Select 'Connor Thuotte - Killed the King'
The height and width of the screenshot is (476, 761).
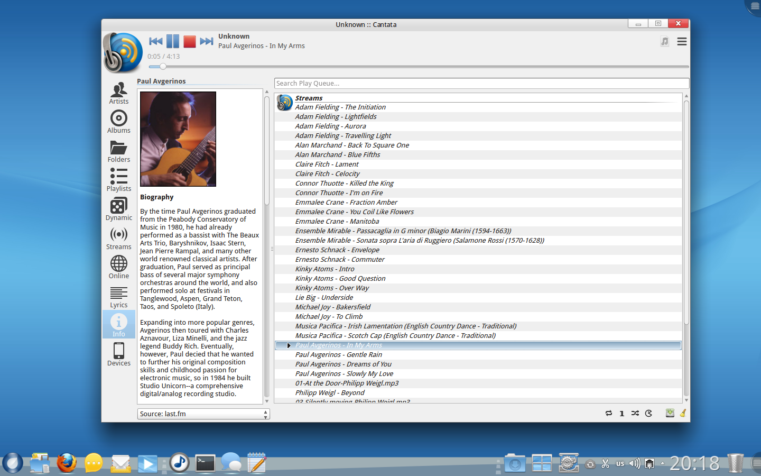coord(478,183)
